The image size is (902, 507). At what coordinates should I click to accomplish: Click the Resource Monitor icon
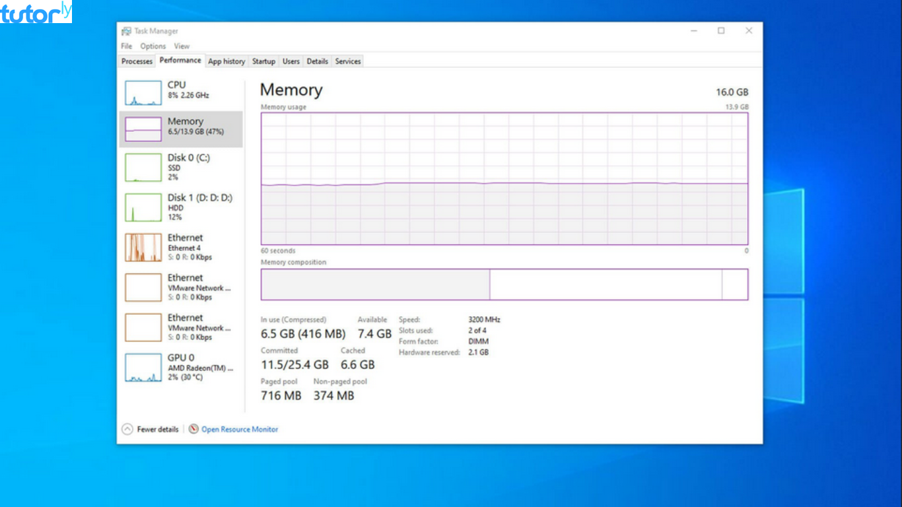(193, 429)
